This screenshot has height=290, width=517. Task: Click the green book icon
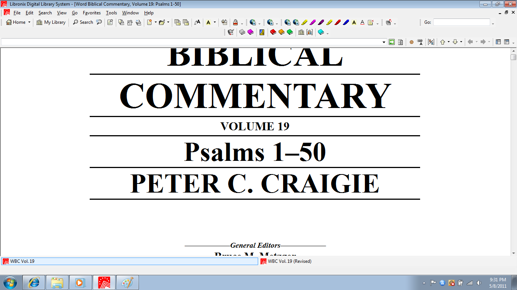click(x=290, y=32)
